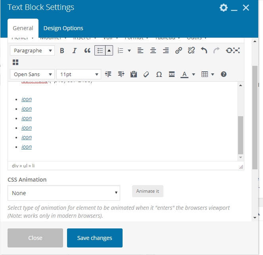
Task: Apply blockquote formatting
Action: click(87, 50)
